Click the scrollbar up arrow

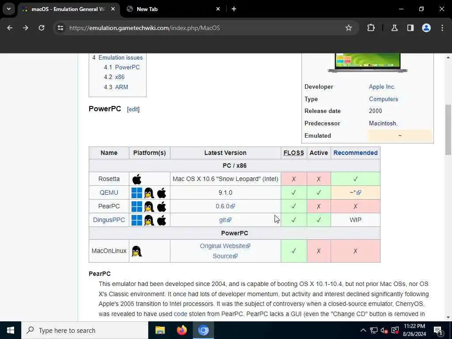click(448, 58)
